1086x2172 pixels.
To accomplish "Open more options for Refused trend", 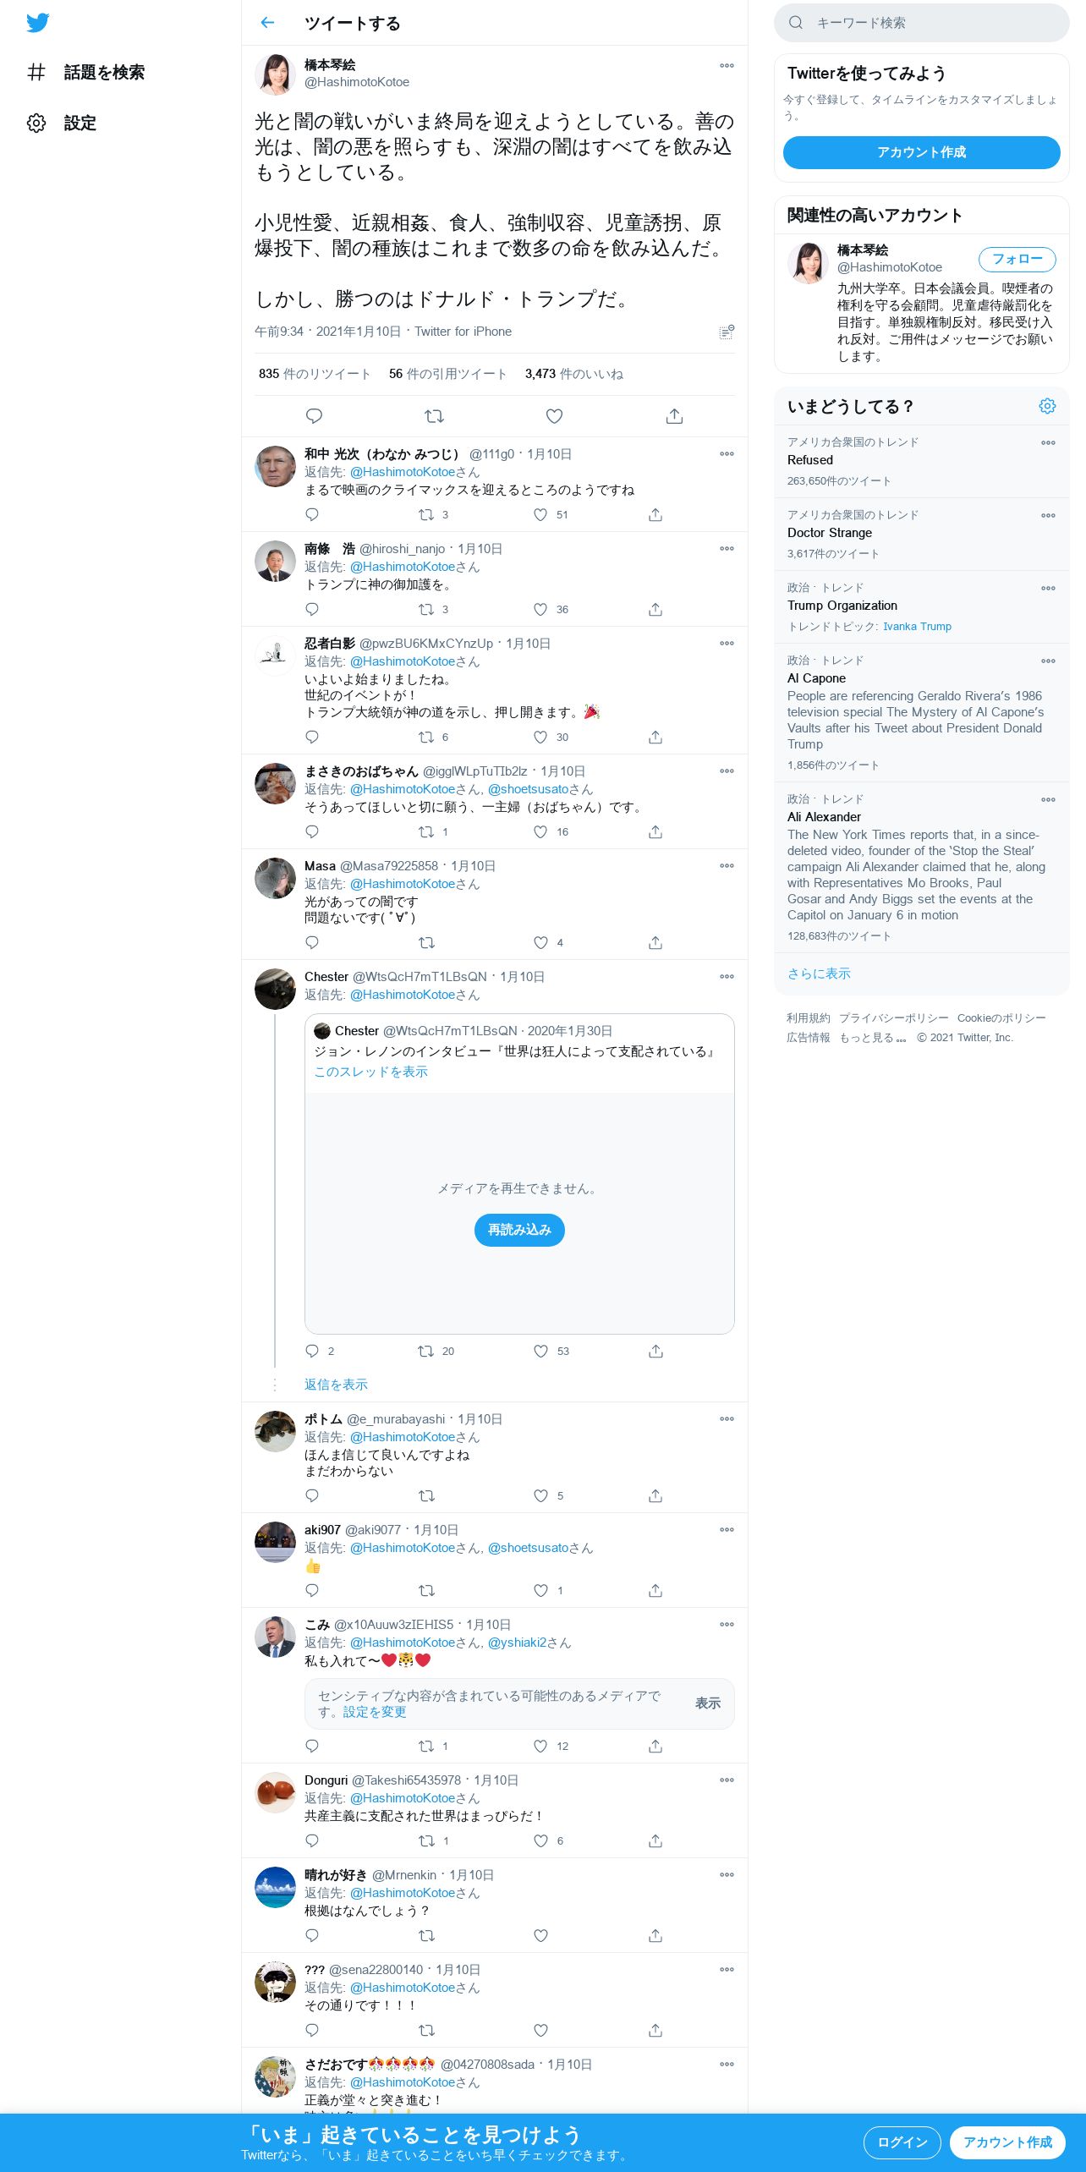I will pos(1048,442).
